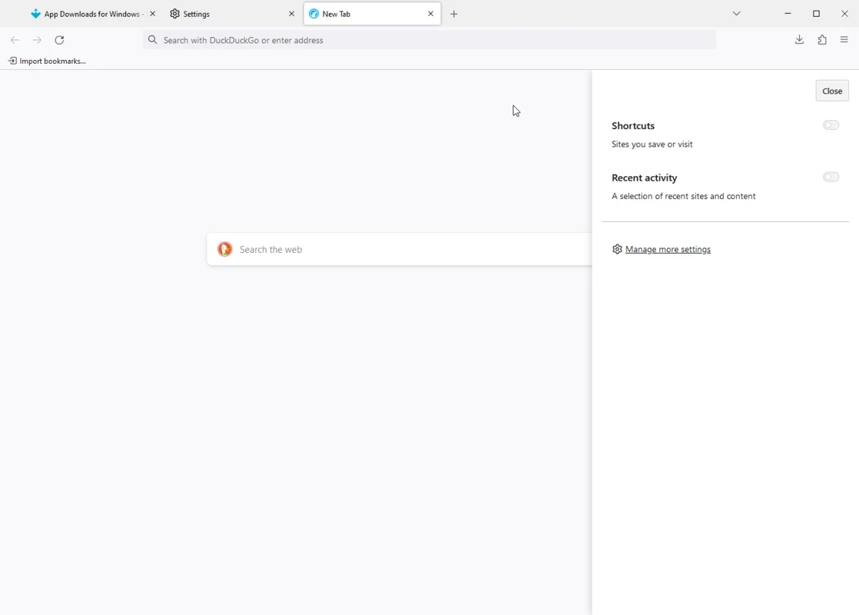Focus the address bar field

pyautogui.click(x=429, y=40)
